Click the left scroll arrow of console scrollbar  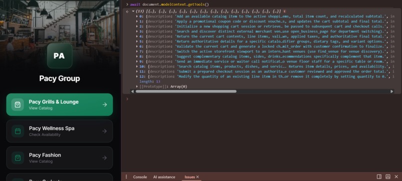click(x=132, y=91)
